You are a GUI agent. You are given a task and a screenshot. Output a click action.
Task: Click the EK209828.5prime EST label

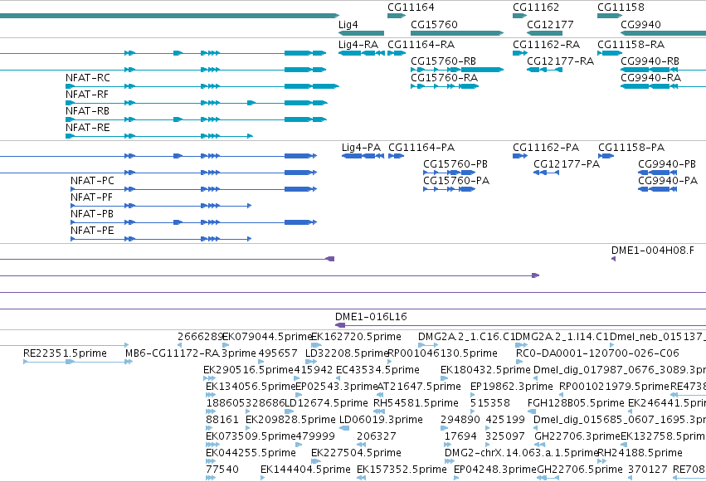click(x=290, y=420)
